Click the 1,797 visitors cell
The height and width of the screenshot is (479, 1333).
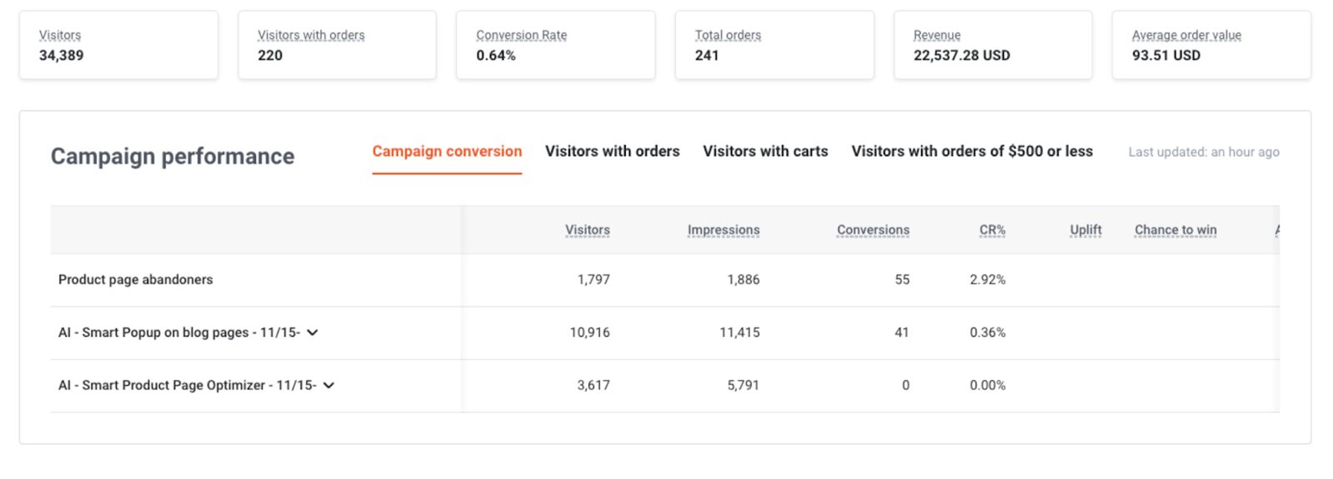coord(594,279)
